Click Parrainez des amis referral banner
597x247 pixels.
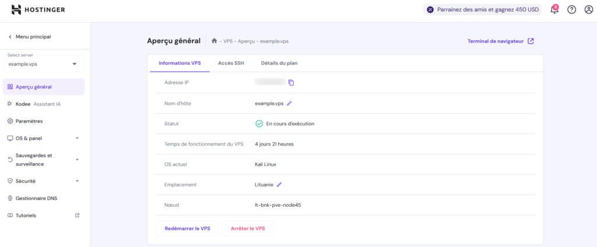click(x=482, y=10)
